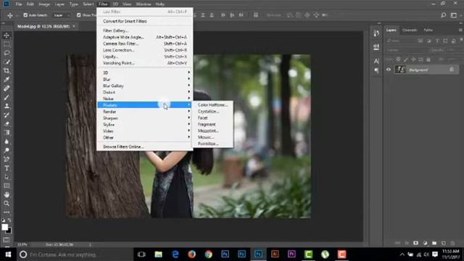Screen dimensions: 464x261
Task: Open the Auto-Select Layer dropdown
Action: pos(62,15)
